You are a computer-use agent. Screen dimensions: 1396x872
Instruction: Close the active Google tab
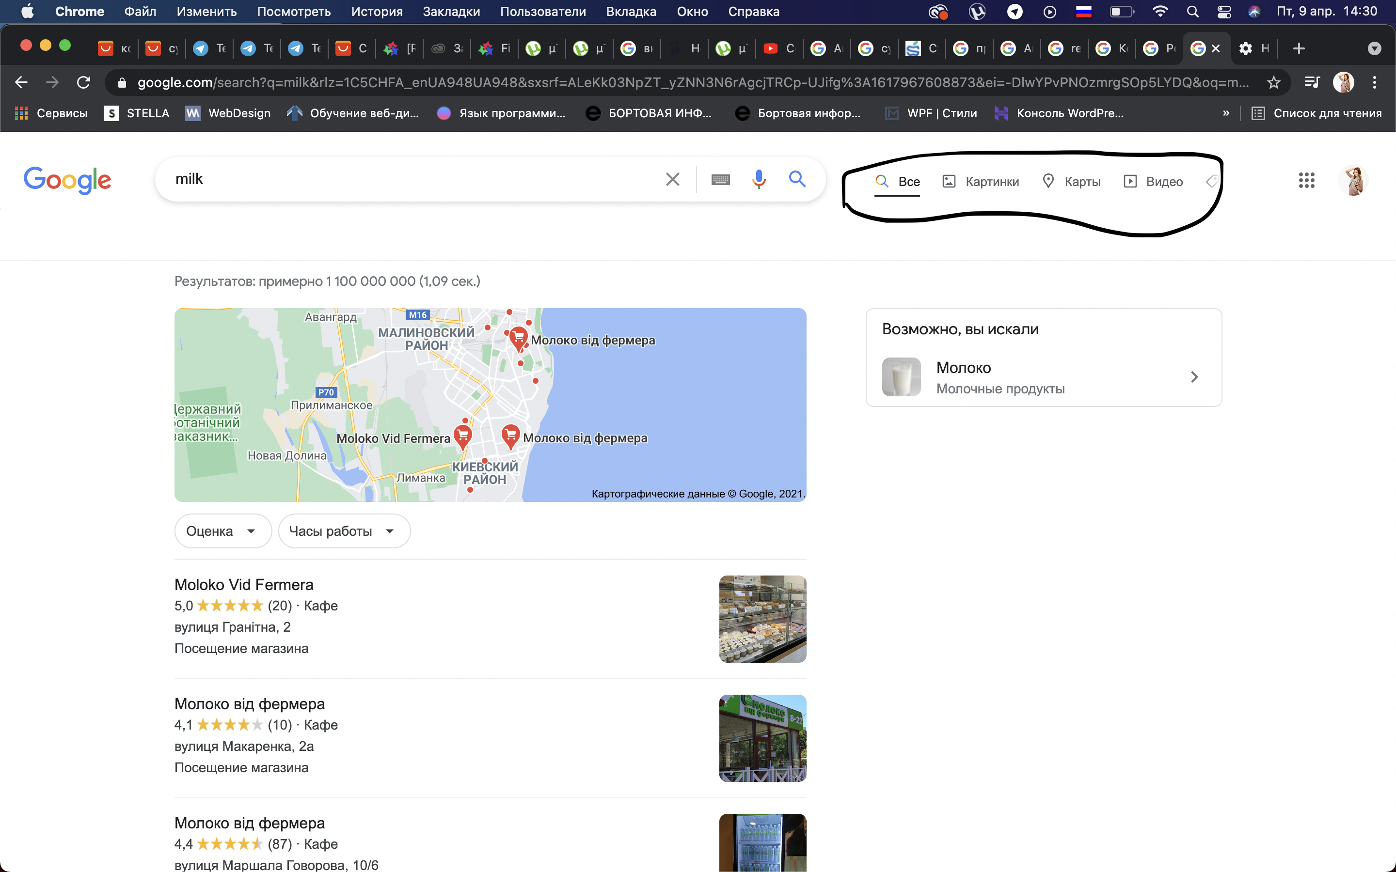(1216, 48)
